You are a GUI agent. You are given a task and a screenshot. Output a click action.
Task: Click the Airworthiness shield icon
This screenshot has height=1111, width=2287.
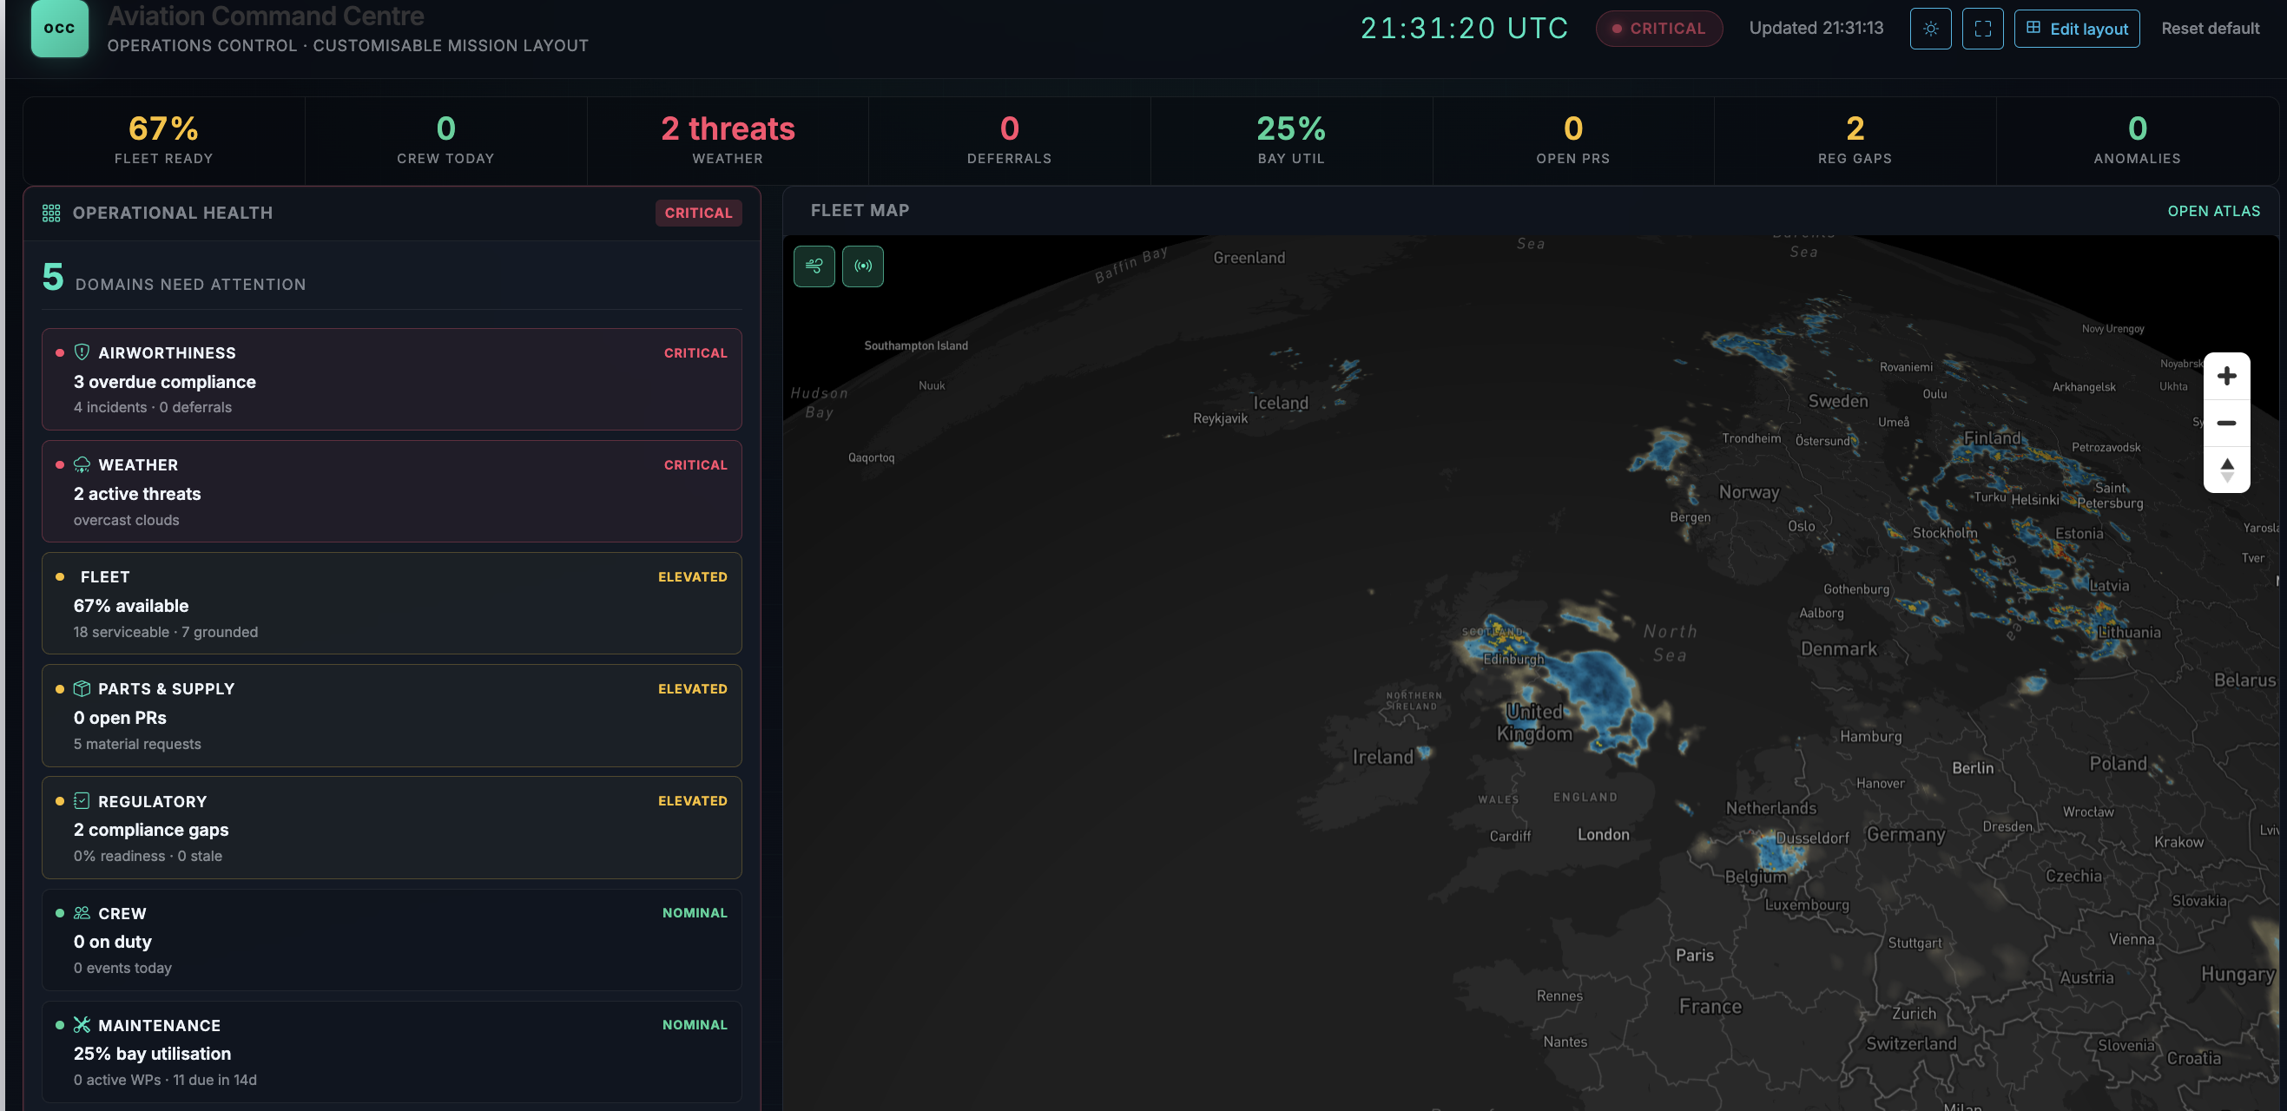click(82, 352)
